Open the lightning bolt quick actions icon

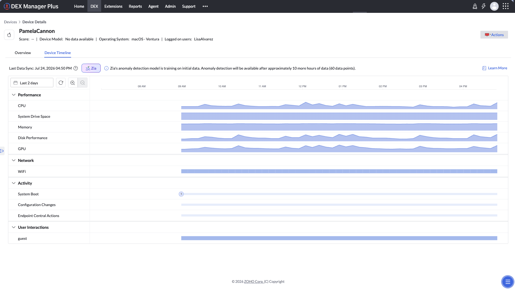coord(484,6)
